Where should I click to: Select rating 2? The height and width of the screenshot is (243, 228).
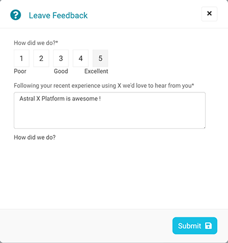tap(41, 58)
